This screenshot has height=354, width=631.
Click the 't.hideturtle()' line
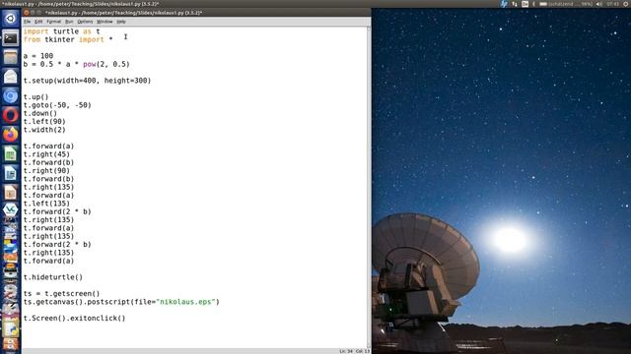[52, 277]
